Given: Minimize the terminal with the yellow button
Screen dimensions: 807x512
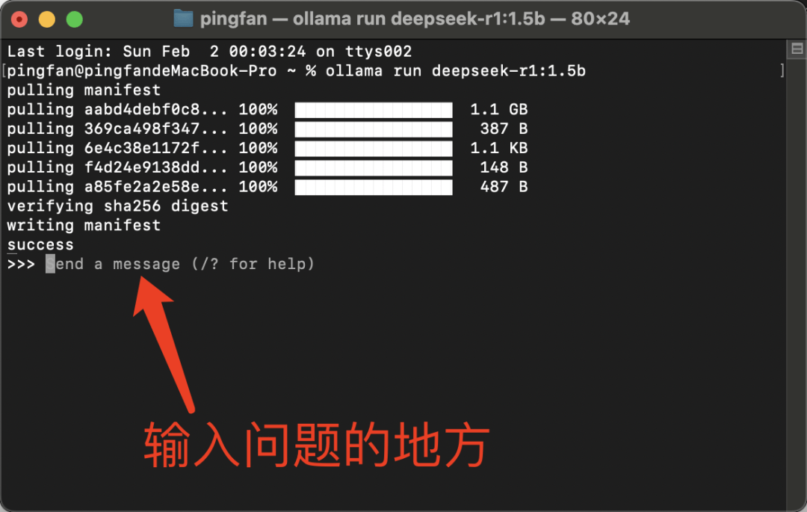Looking at the screenshot, I should coord(47,19).
